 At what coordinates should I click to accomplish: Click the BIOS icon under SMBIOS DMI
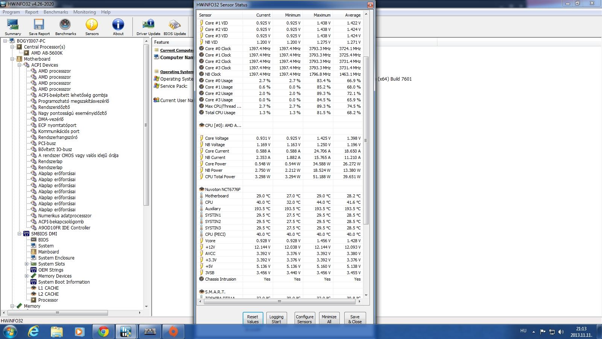point(34,240)
